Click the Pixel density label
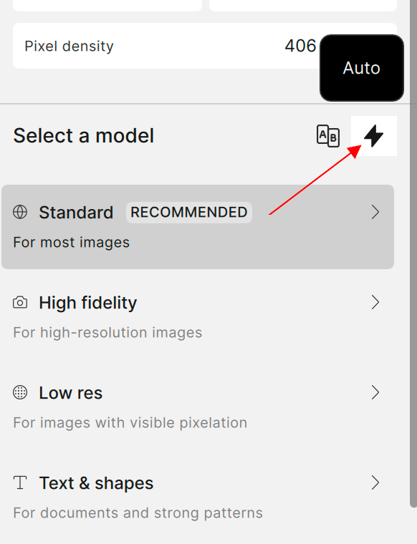This screenshot has width=417, height=544. 69,46
